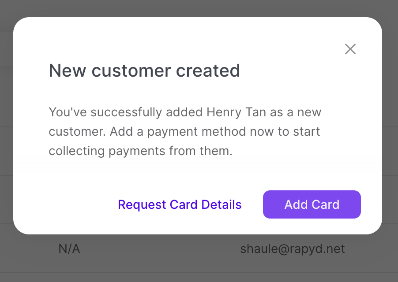
Task: Click the Add Card button
Action: (x=312, y=204)
